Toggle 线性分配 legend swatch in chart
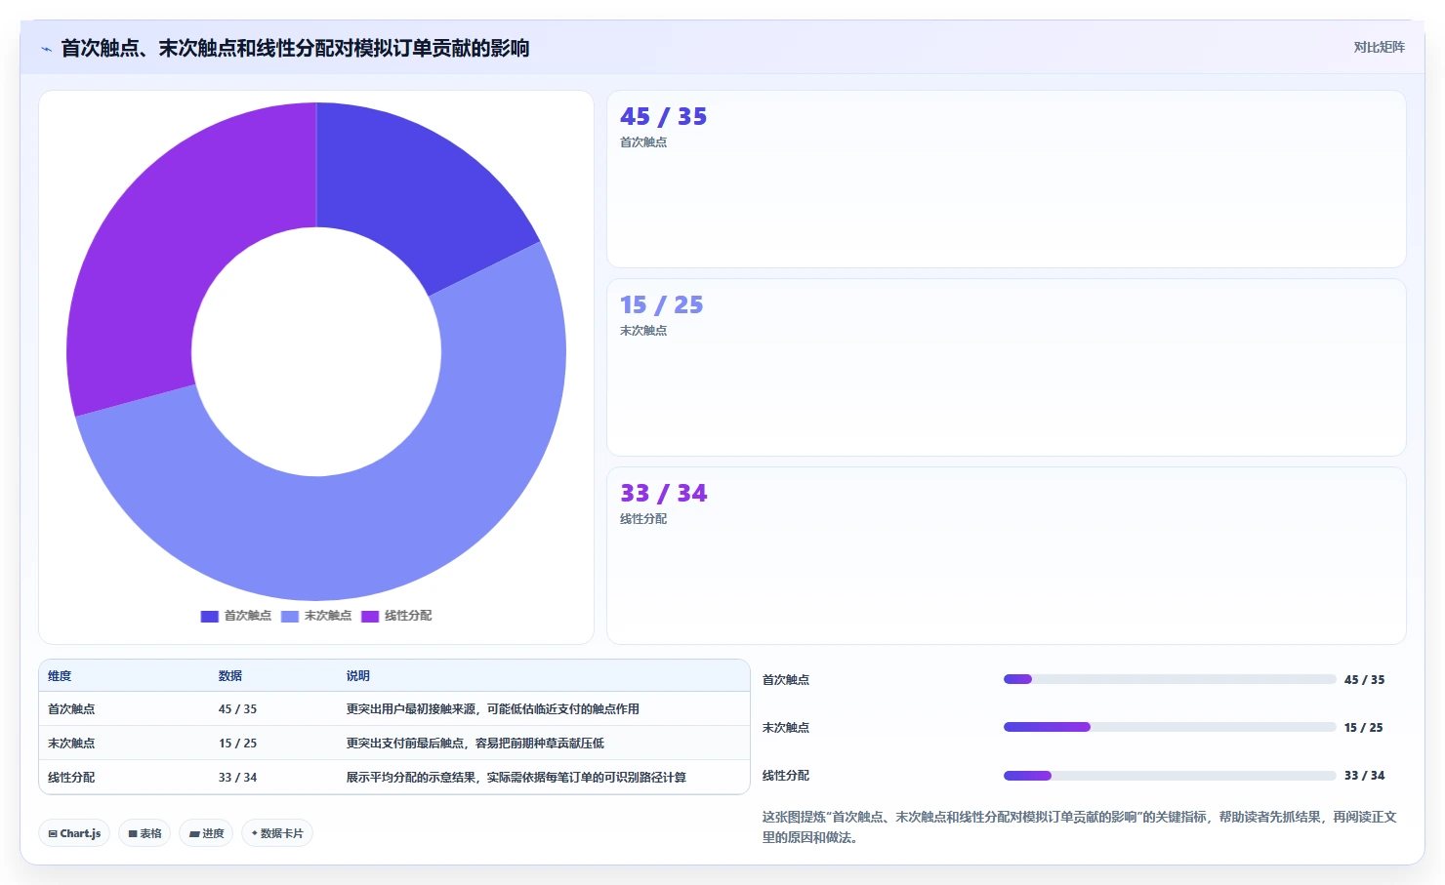Image resolution: width=1445 pixels, height=885 pixels. pyautogui.click(x=370, y=616)
